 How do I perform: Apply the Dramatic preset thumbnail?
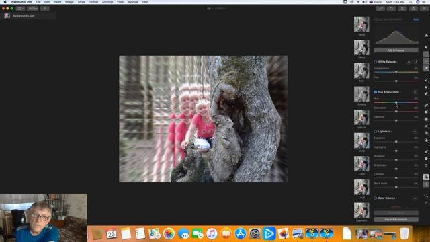click(361, 210)
